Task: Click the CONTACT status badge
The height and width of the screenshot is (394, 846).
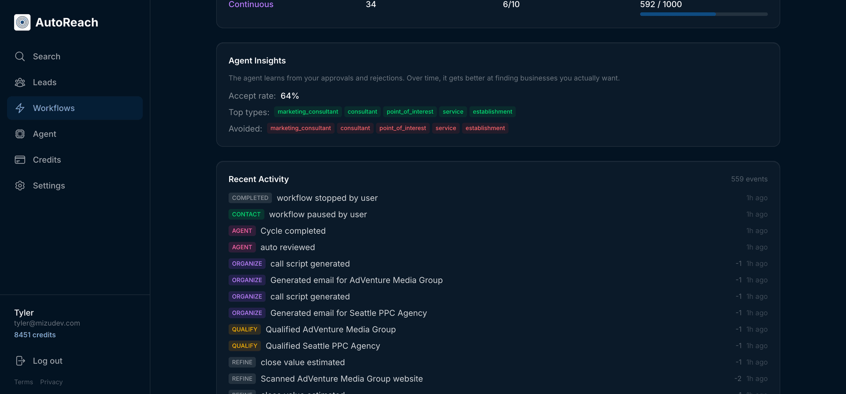Action: [246, 214]
